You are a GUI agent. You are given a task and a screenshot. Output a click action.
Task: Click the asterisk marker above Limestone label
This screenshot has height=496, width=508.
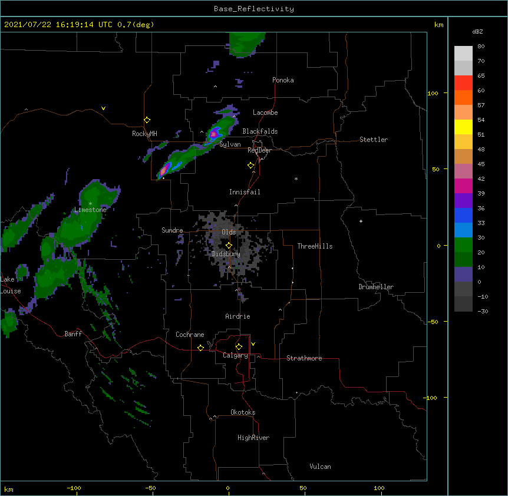[90, 204]
